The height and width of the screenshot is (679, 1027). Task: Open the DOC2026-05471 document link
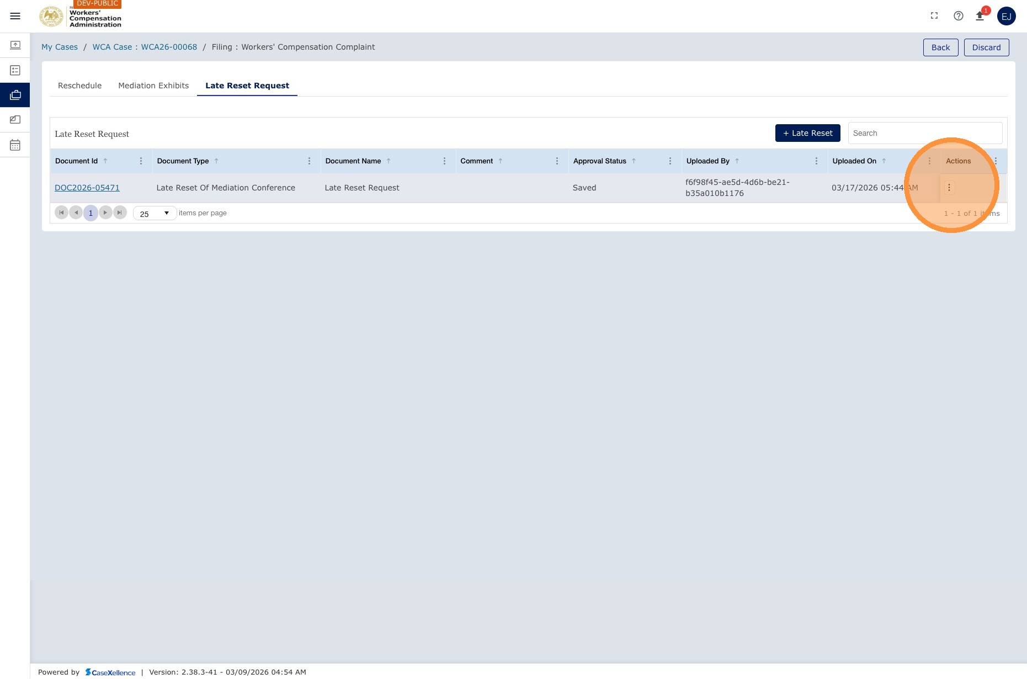click(x=87, y=188)
